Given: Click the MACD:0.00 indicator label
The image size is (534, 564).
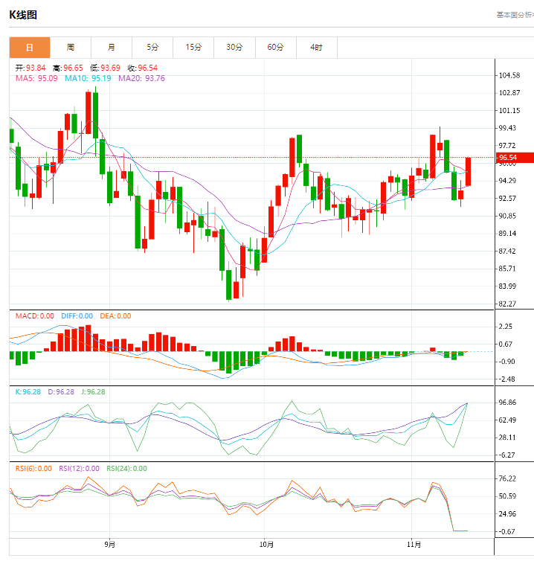Looking at the screenshot, I should tap(34, 316).
